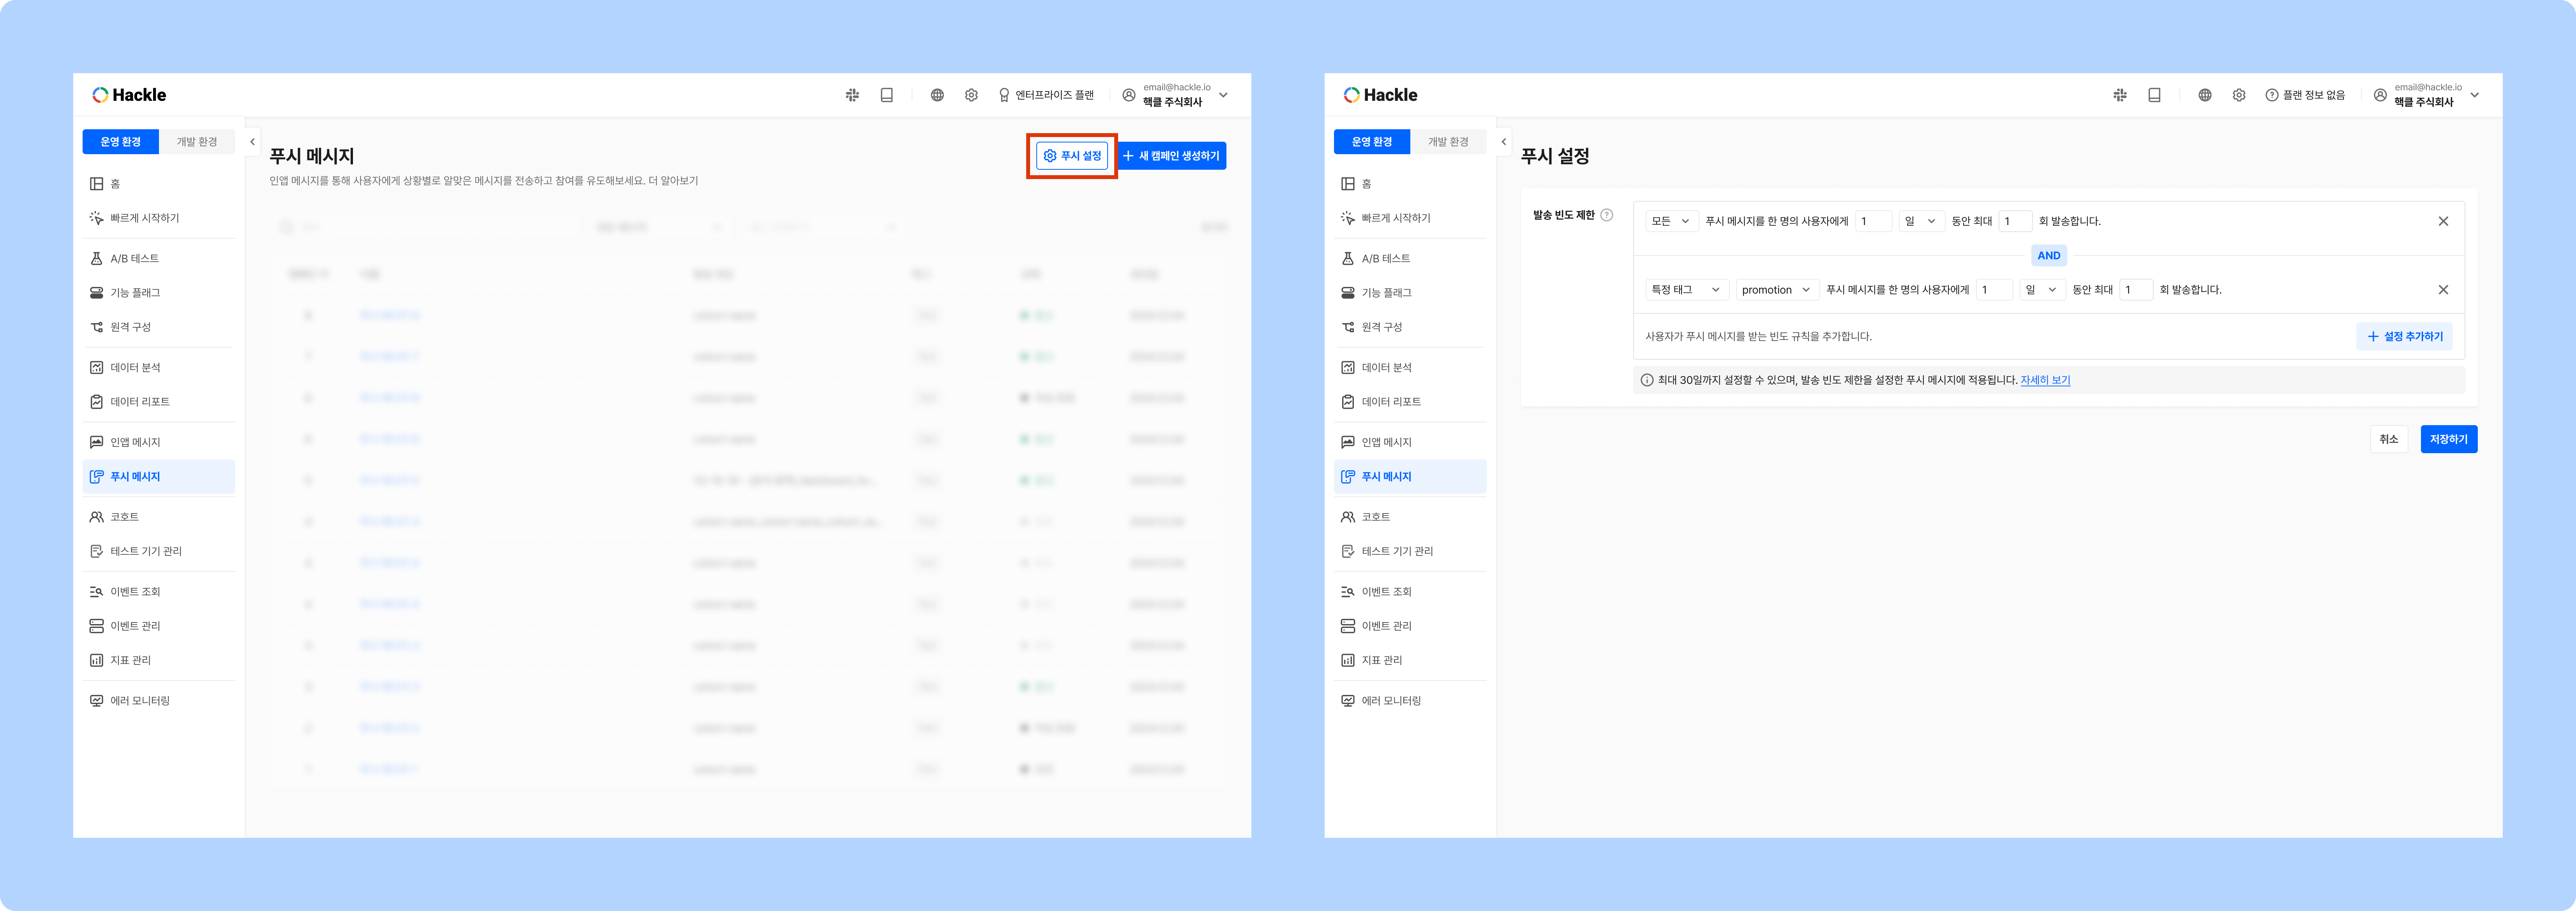The width and height of the screenshot is (2576, 911).
Task: Click 데이터 리포트 icon in left window sidebar
Action: coord(97,401)
